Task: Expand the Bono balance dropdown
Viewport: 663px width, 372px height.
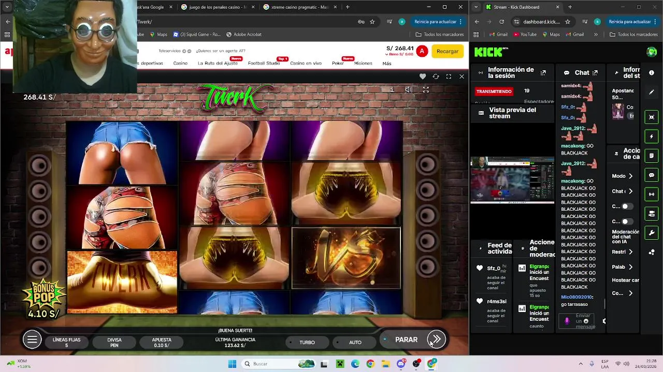Action: click(x=400, y=54)
